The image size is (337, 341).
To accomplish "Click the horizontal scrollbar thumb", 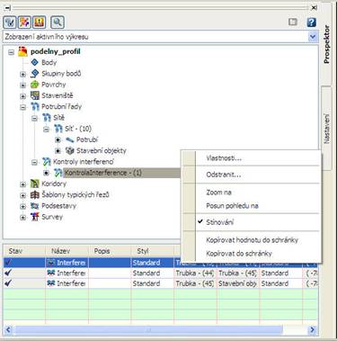I will pyautogui.click(x=148, y=330).
